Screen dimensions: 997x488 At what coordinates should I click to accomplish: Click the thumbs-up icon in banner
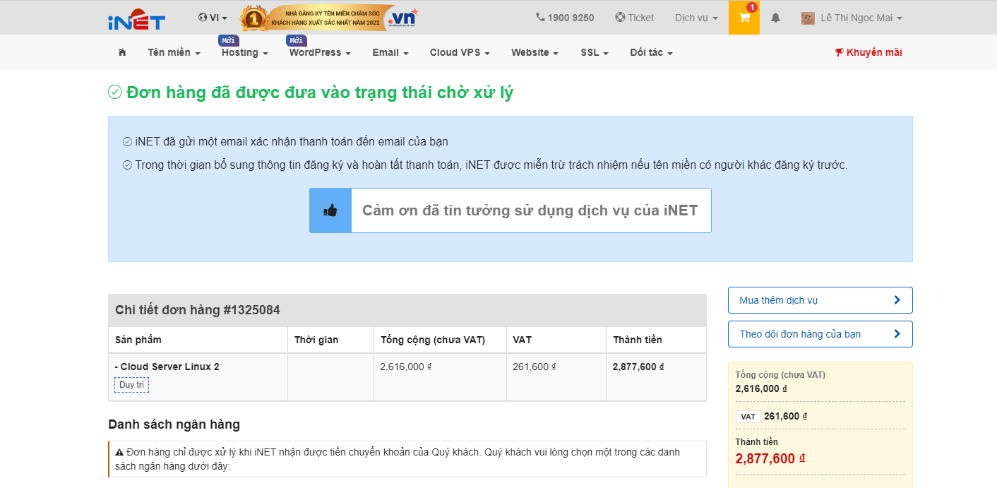point(330,210)
